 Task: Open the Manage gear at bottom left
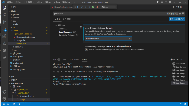[4, 99]
